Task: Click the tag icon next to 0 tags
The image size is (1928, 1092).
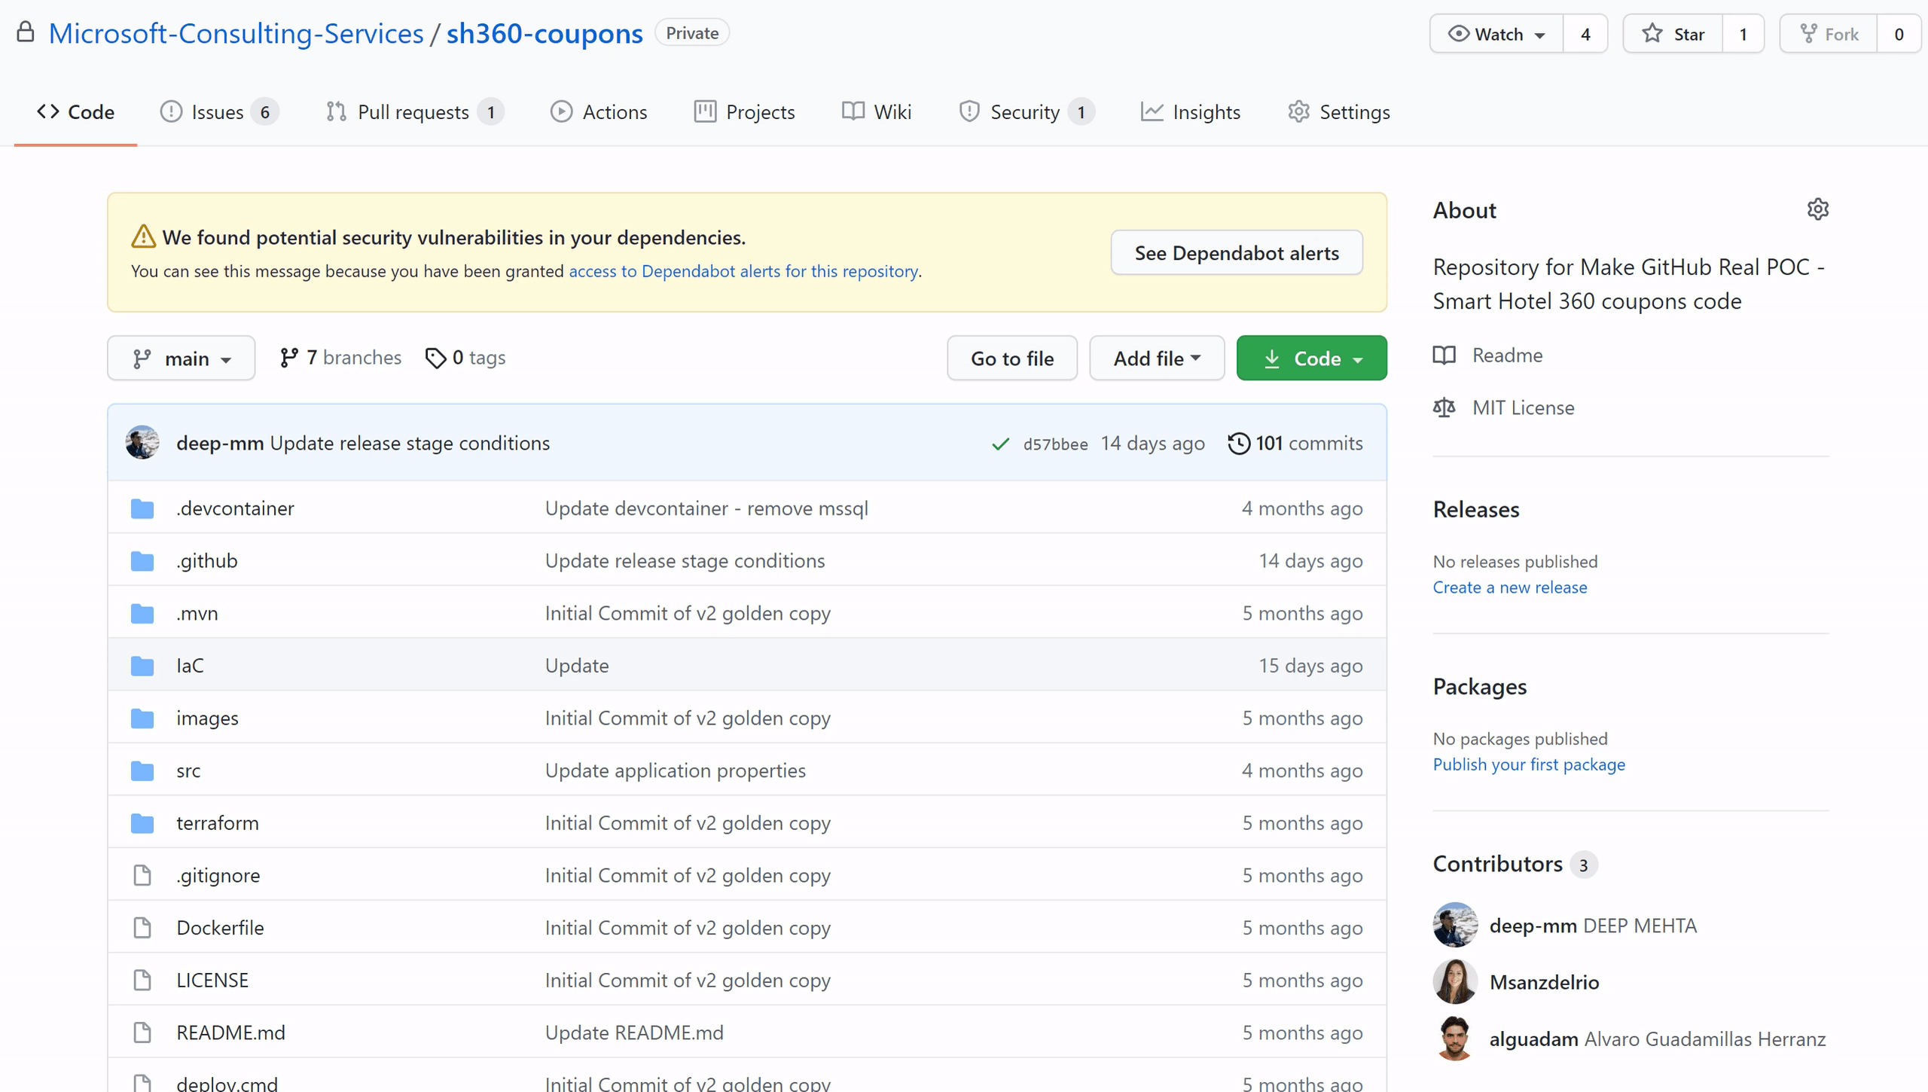Action: coord(435,358)
